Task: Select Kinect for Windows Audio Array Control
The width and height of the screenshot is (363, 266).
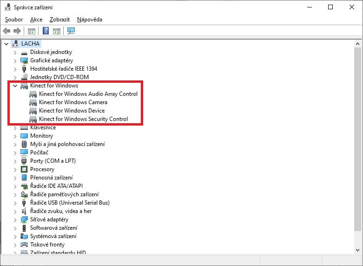Action: coord(88,94)
